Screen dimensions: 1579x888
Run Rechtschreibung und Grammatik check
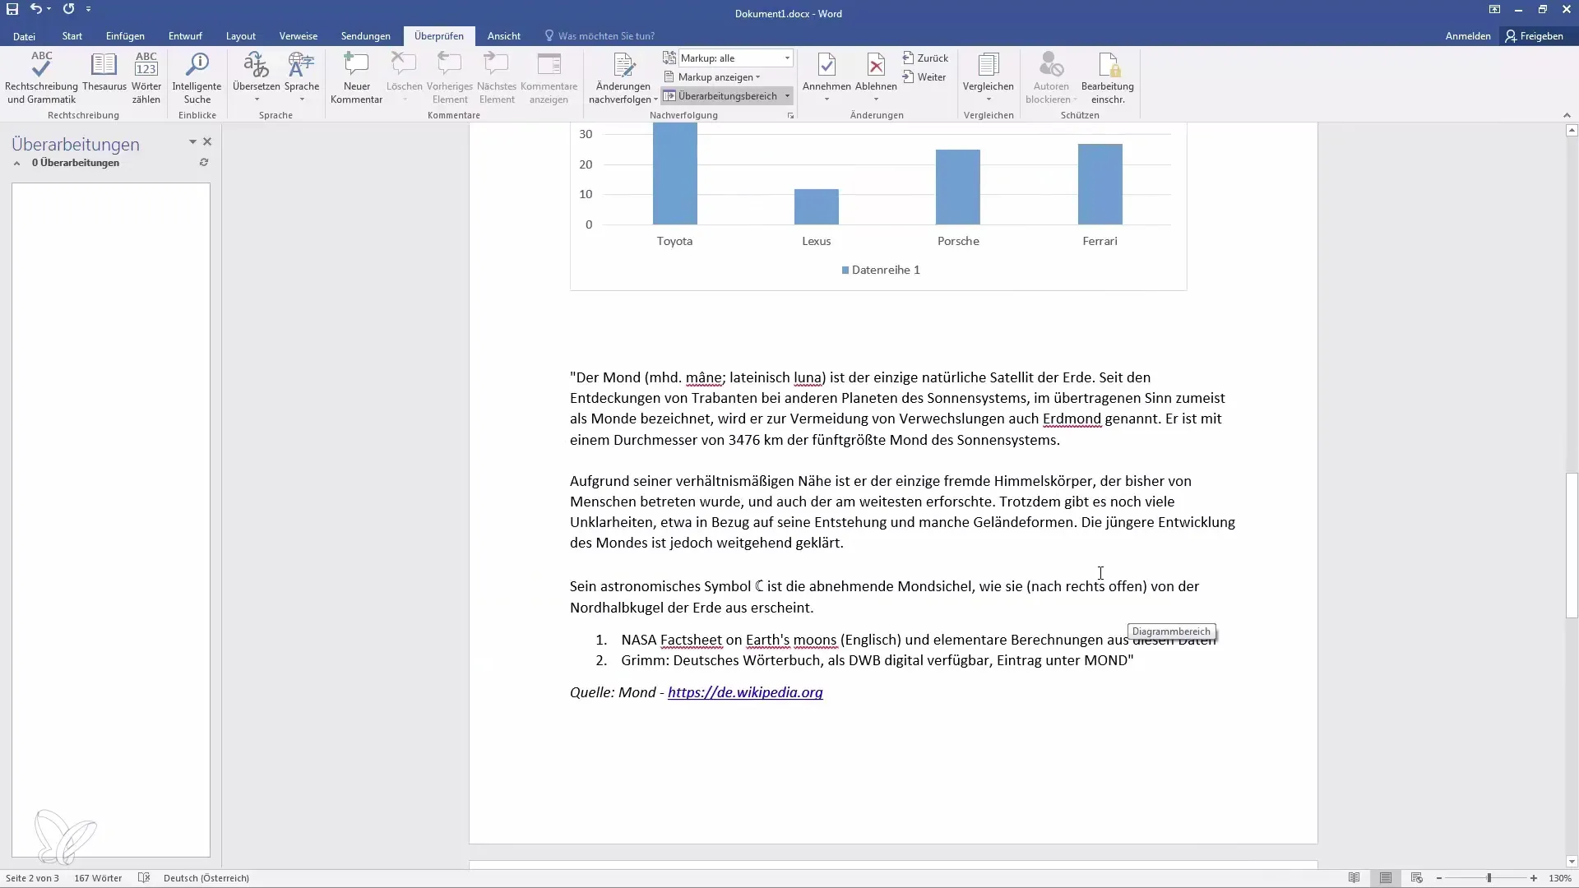(x=41, y=78)
